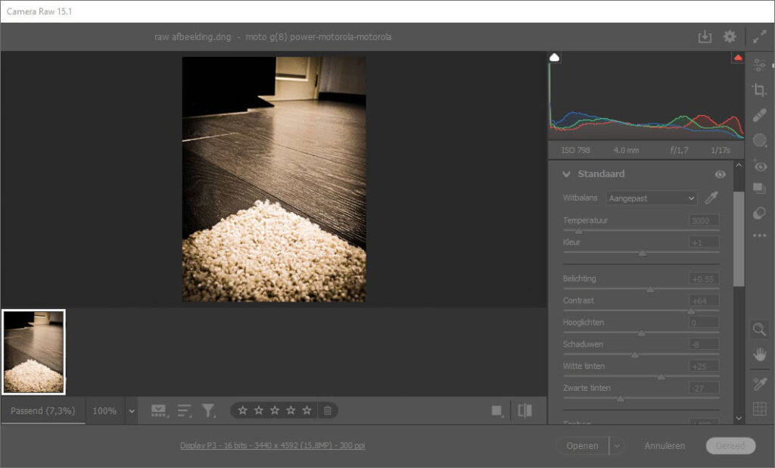
Task: Select the Crop tool
Action: coord(760,89)
